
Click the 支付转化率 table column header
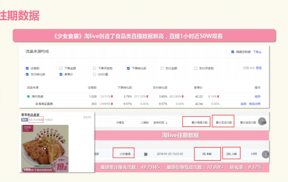[160, 87]
